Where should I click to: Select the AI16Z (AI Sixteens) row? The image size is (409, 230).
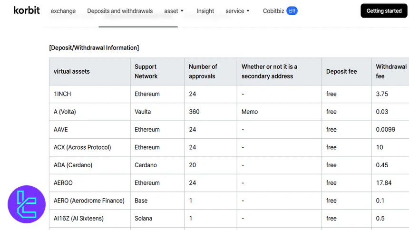tap(78, 219)
